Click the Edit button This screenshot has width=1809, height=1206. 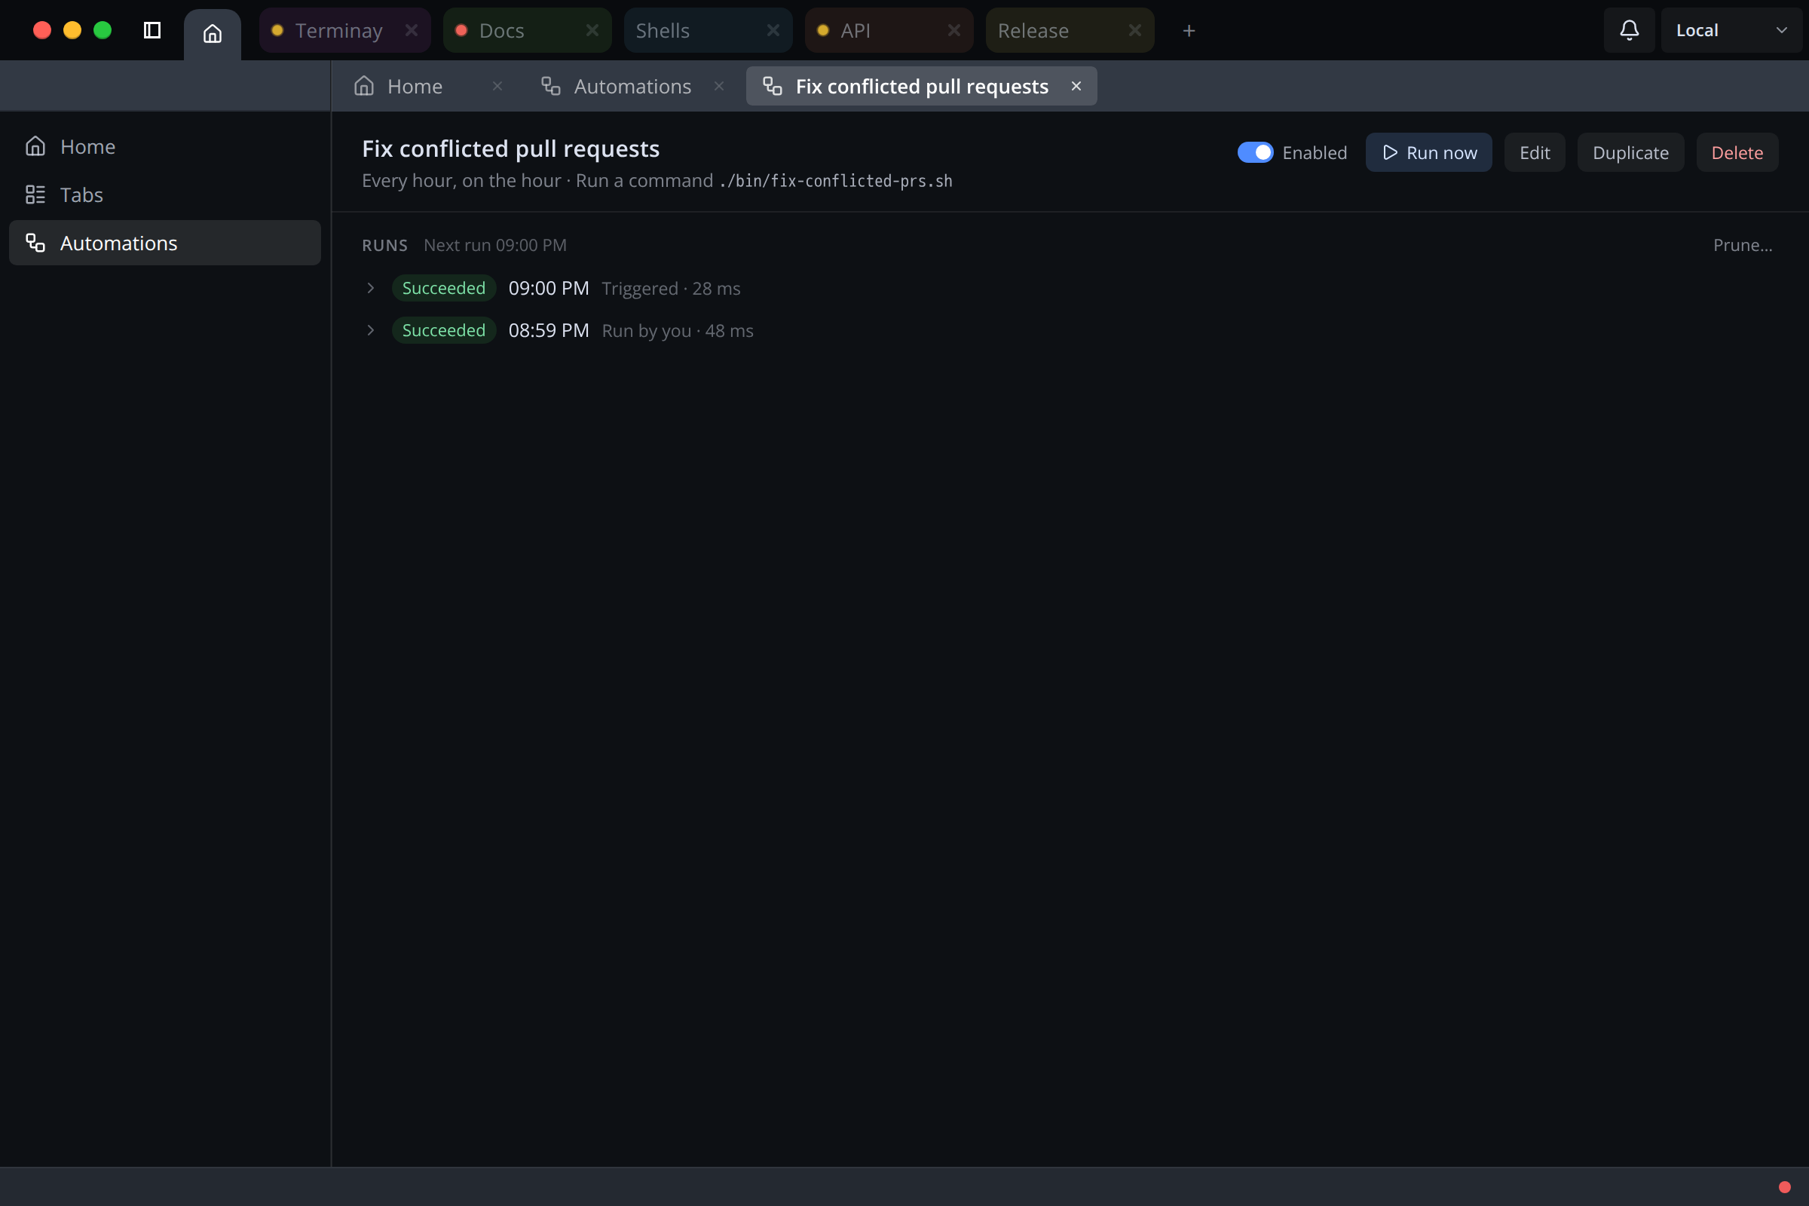(x=1535, y=152)
